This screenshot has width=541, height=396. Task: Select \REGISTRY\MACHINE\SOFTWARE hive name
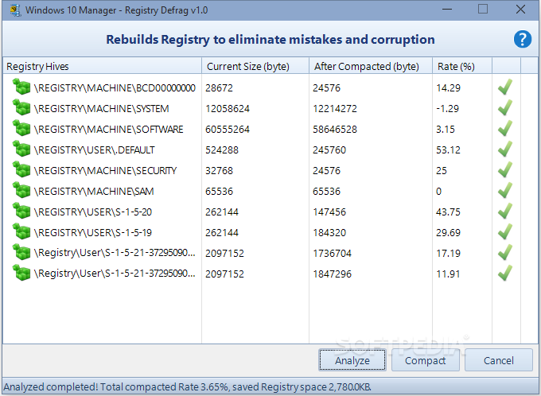[109, 130]
